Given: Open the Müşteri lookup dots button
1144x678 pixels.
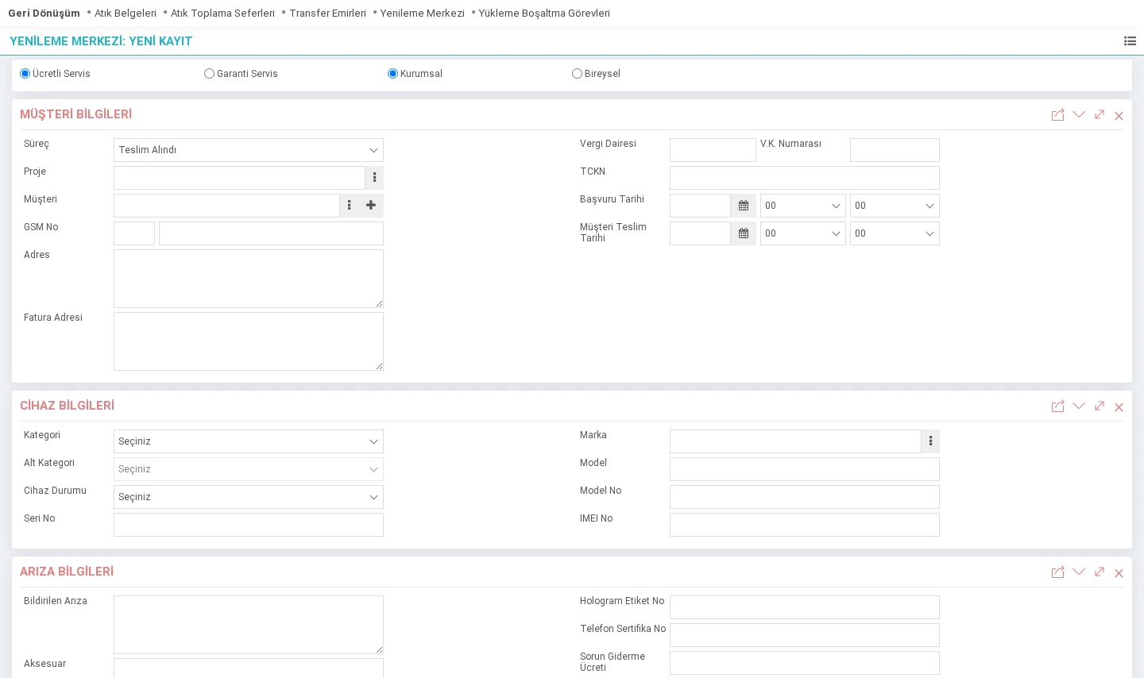Looking at the screenshot, I should 349,206.
